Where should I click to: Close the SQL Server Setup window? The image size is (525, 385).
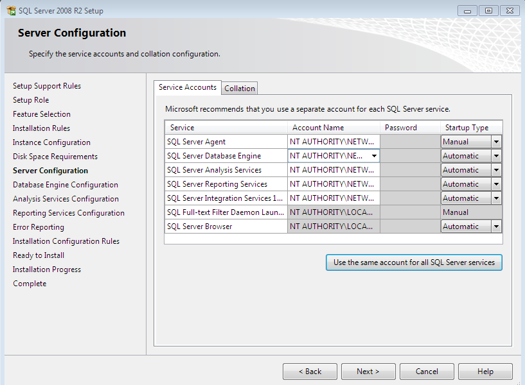point(510,11)
